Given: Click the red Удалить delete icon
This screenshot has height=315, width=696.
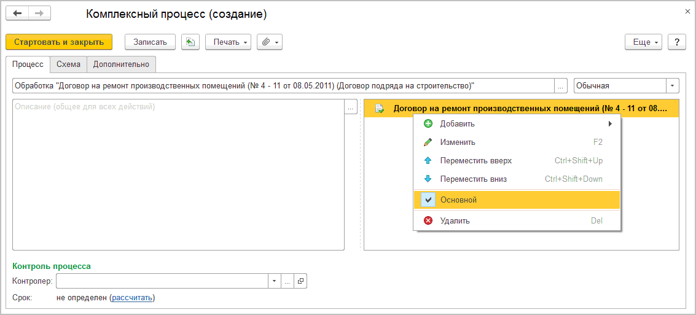Looking at the screenshot, I should pos(428,221).
